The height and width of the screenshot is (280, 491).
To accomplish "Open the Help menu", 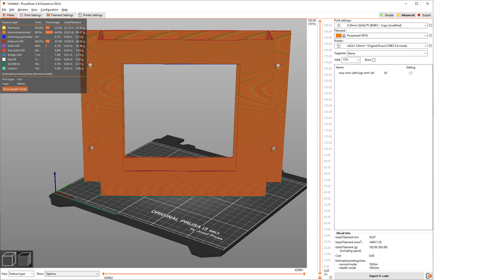I will click(x=65, y=10).
